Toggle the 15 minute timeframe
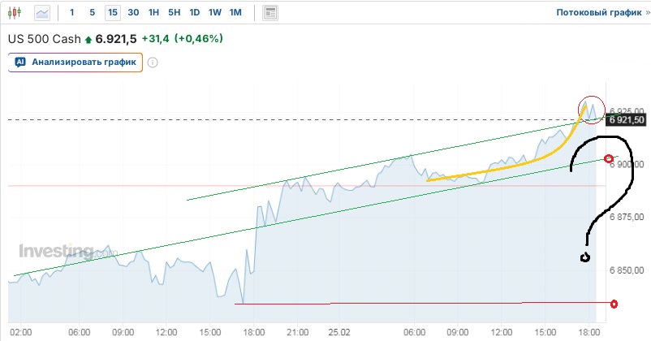Screen dimensions: 651x341 point(112,12)
